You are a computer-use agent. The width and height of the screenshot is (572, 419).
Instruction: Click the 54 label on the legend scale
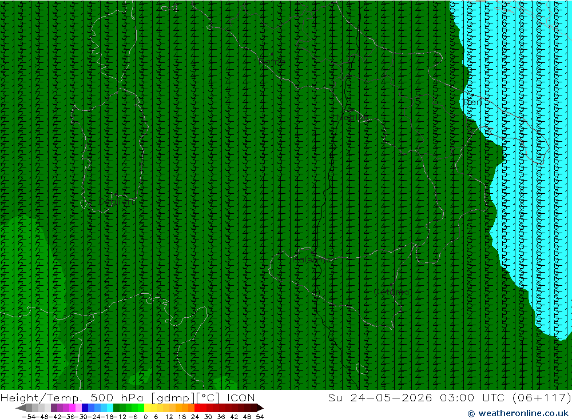260,417
